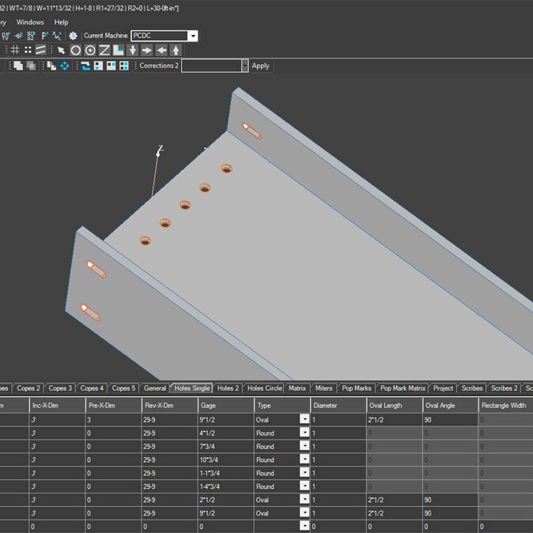
Task: Switch to the Copes 4 tab
Action: click(x=92, y=388)
